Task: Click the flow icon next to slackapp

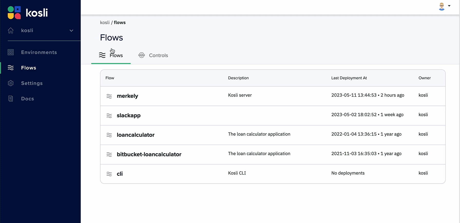Action: tap(109, 116)
